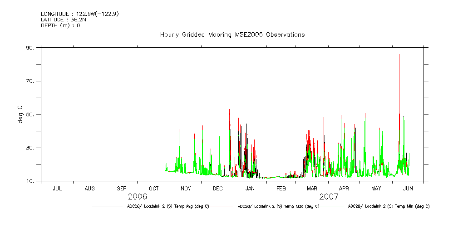Select the JUL month label on time axis

(57, 188)
